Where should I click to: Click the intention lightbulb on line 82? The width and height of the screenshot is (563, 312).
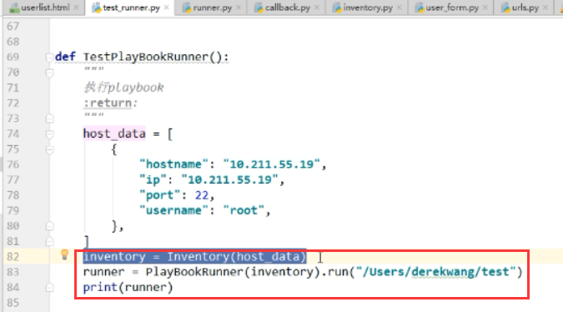(x=64, y=254)
